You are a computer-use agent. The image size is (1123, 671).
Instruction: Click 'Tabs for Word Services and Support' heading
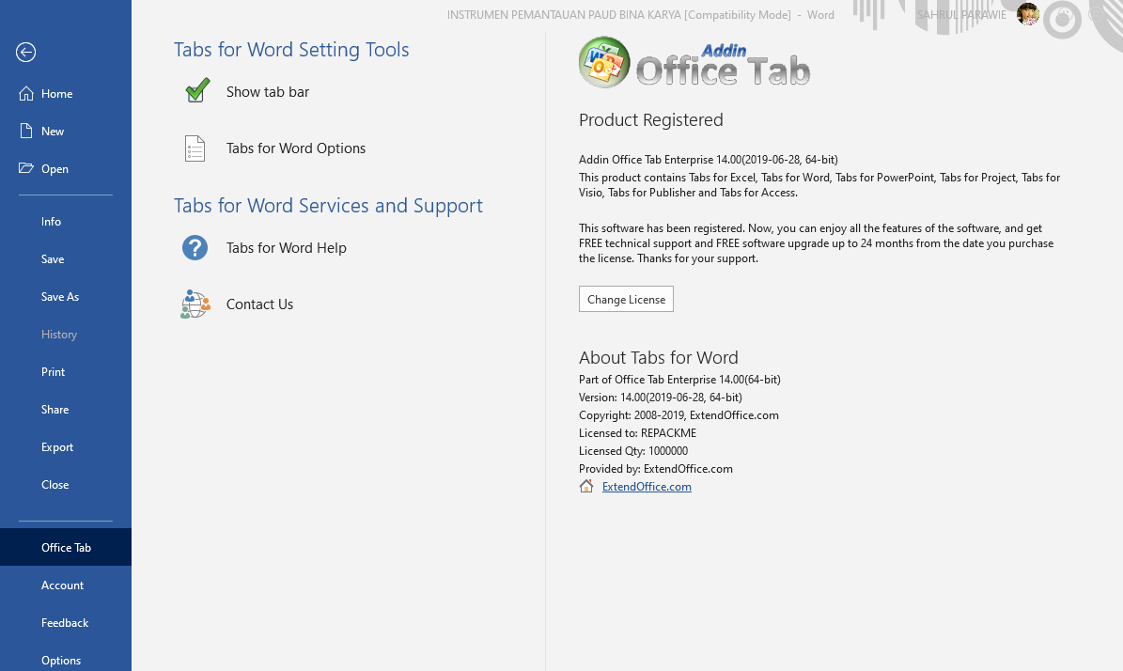[328, 206]
